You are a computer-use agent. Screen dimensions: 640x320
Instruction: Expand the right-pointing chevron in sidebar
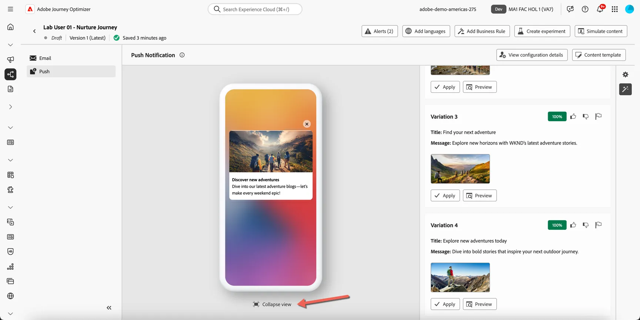(10, 107)
